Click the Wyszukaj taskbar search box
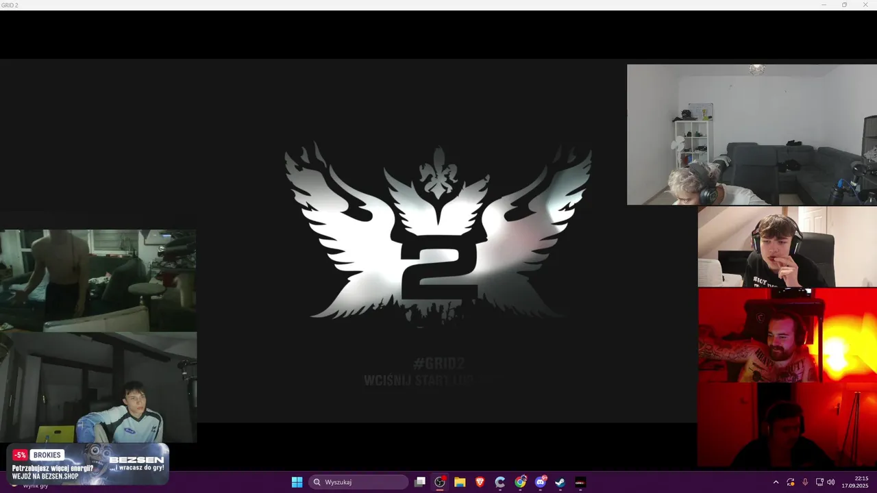This screenshot has height=493, width=877. pos(358,482)
